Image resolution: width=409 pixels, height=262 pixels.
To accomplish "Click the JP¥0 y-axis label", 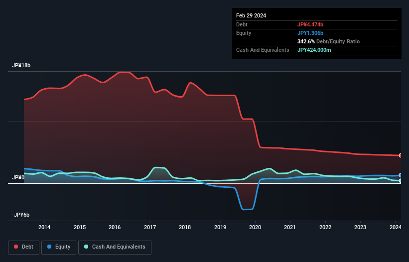I will (18, 177).
